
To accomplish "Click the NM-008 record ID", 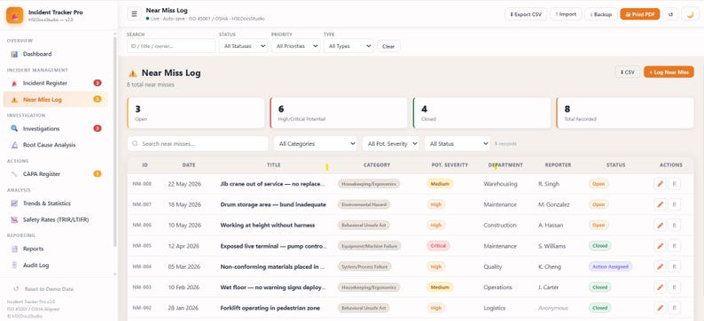I will (142, 184).
